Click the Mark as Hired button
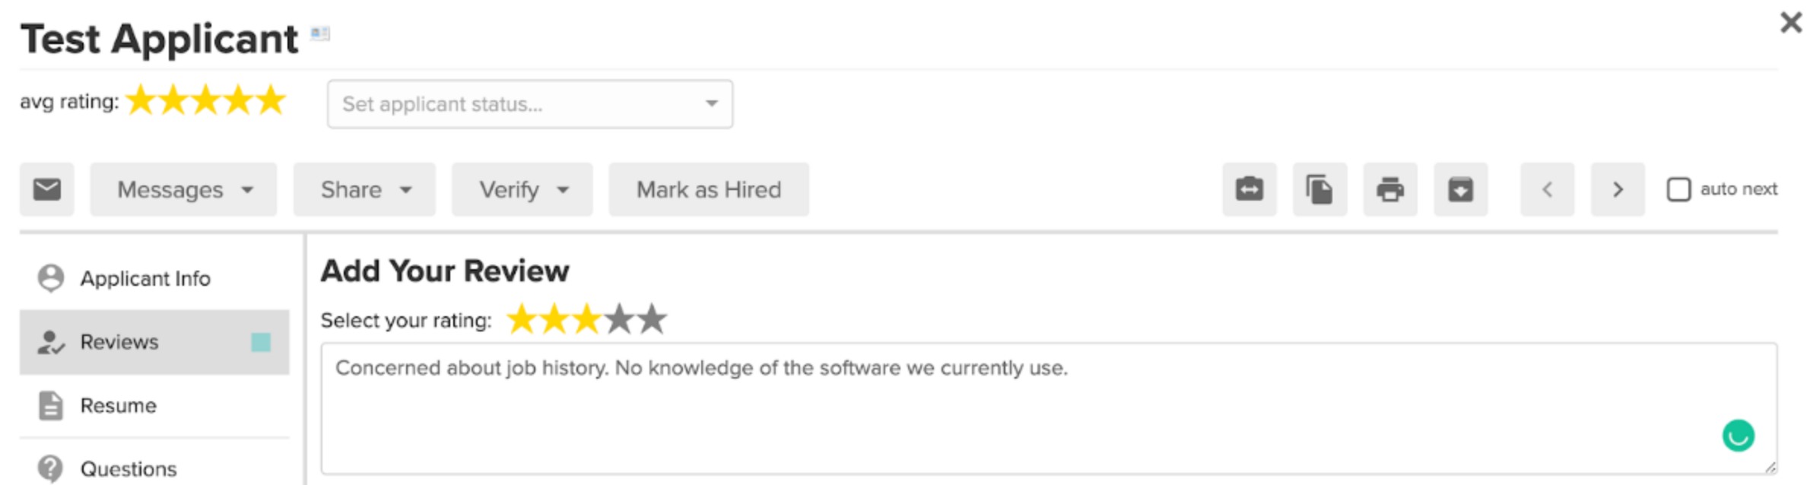Viewport: 1810px width, 485px height. 708,189
